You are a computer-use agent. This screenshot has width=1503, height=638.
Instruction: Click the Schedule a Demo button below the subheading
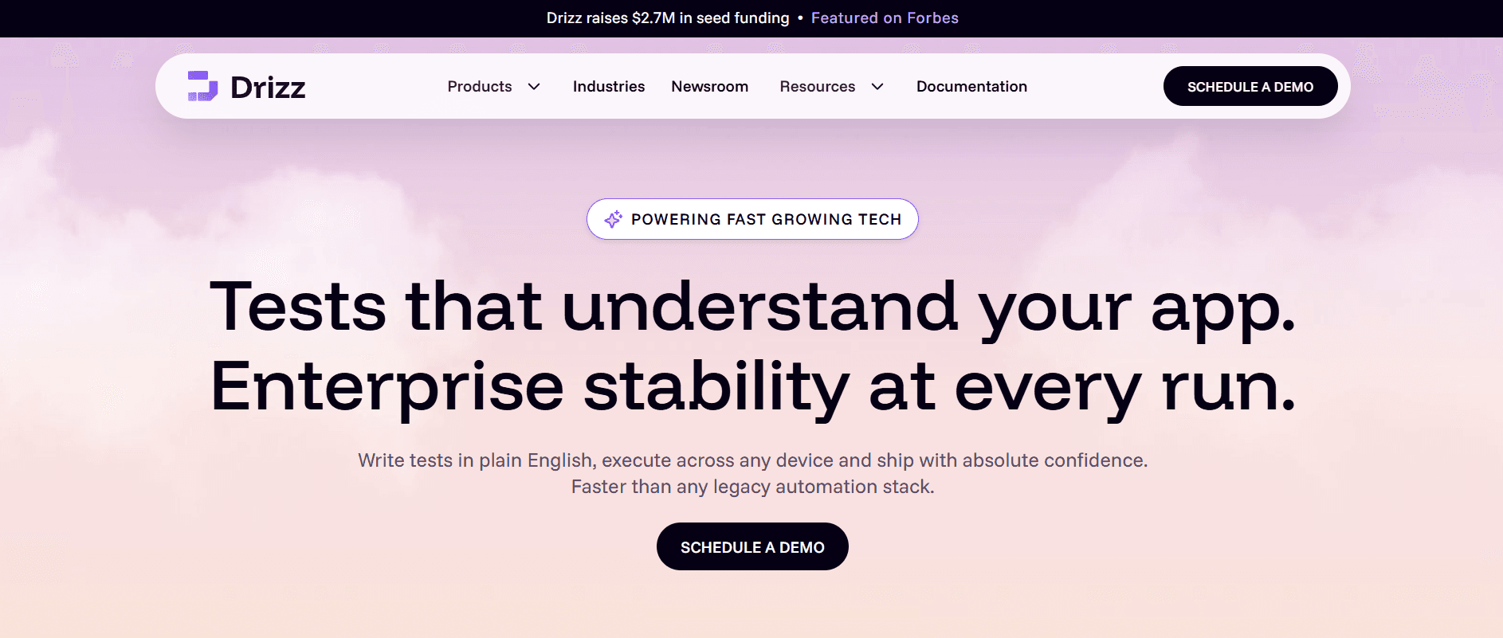click(752, 547)
